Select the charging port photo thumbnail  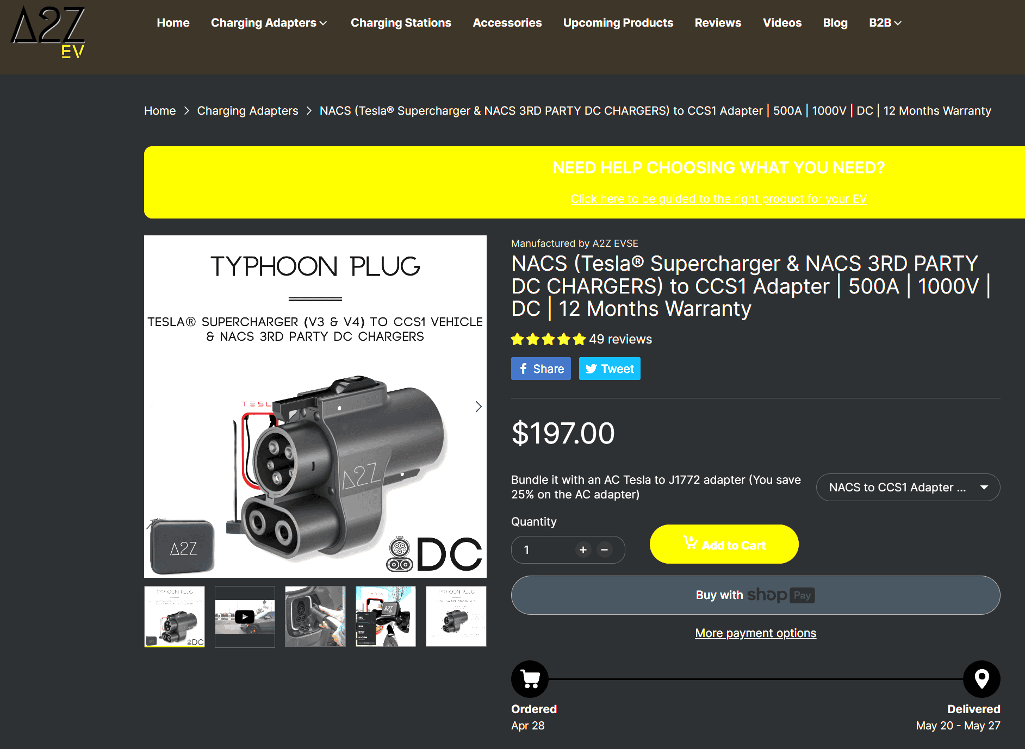pyautogui.click(x=315, y=616)
